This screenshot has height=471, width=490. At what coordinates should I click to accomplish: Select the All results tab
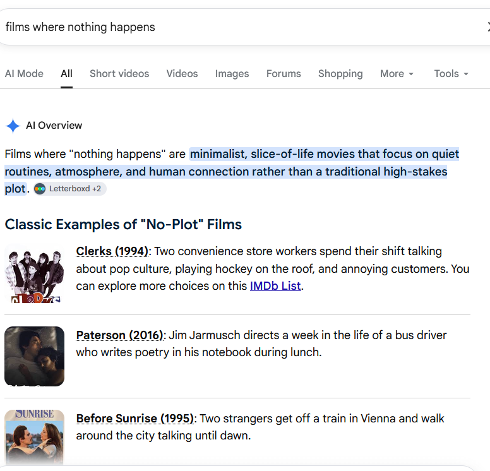[x=66, y=74]
